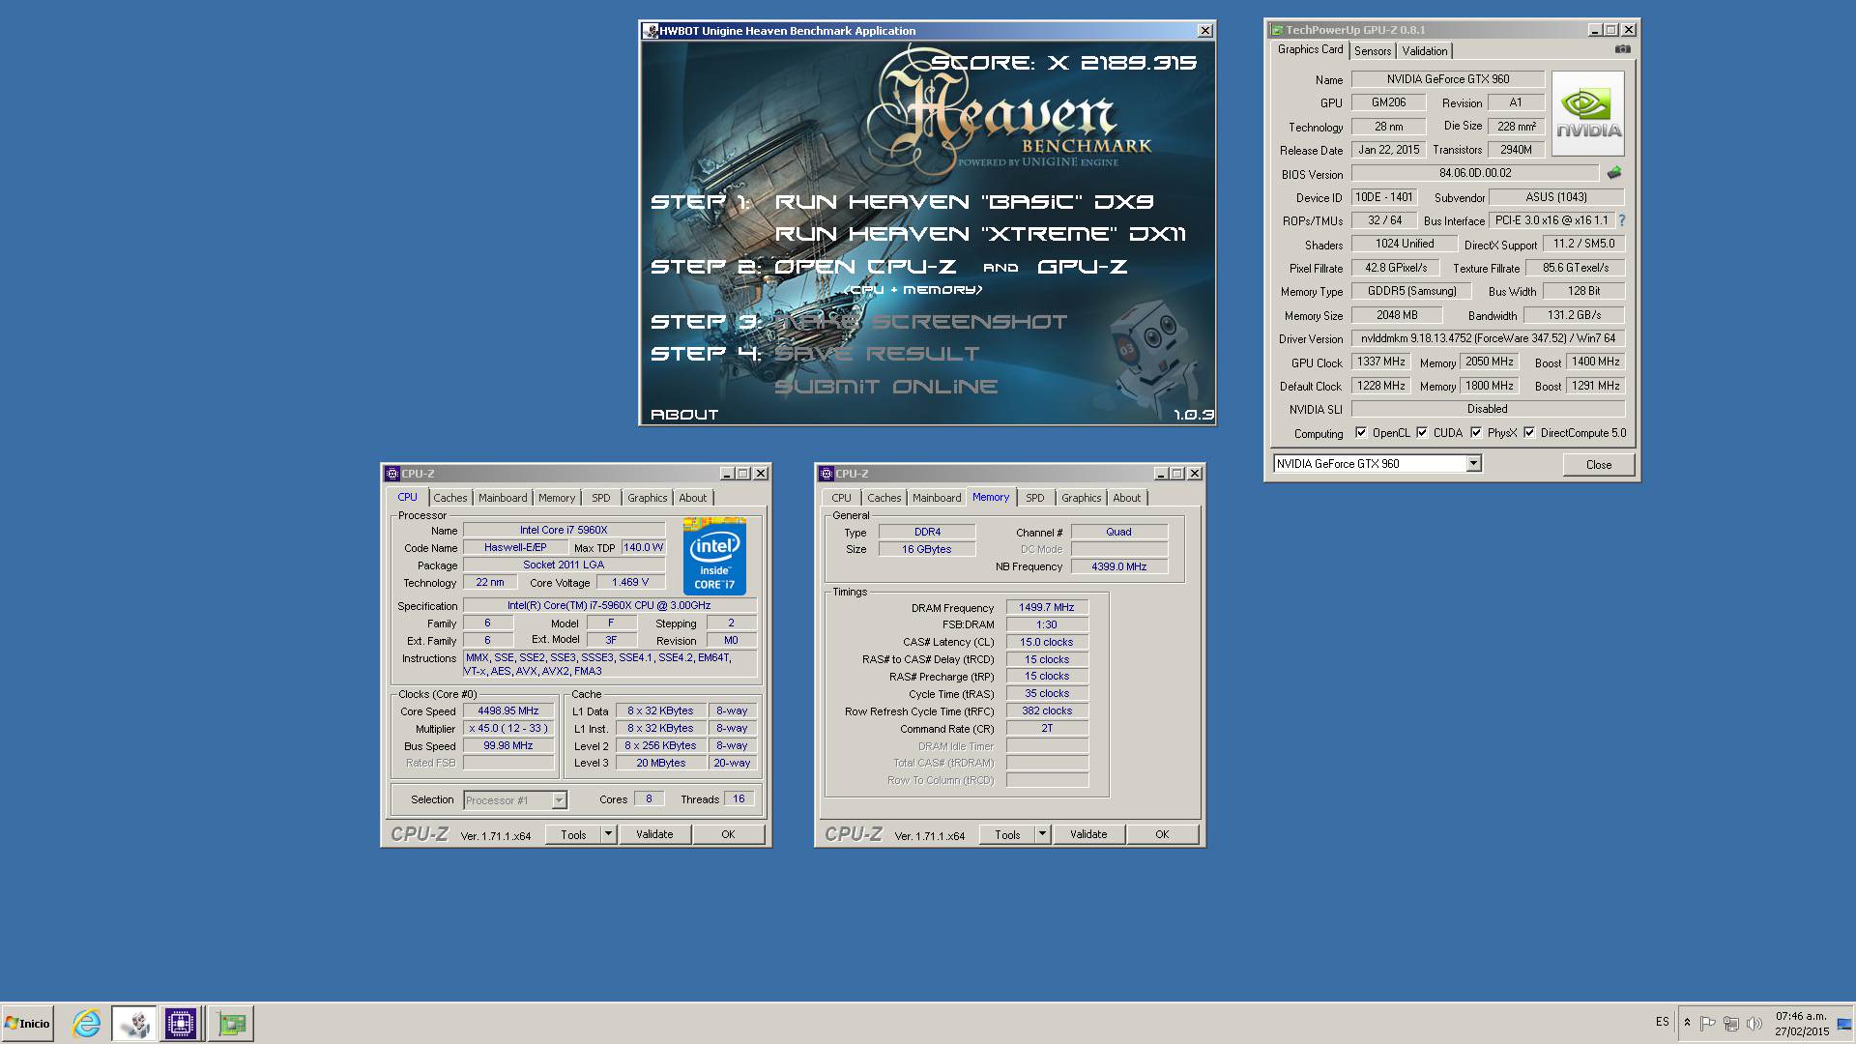Click the GPU Clock value 1337 MHz
This screenshot has width=1856, height=1044.
[x=1381, y=362]
